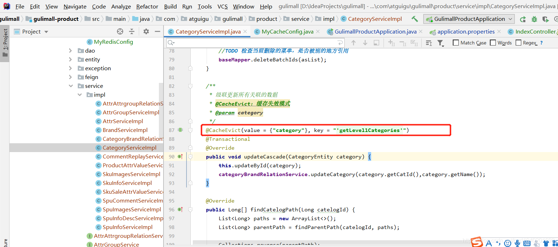This screenshot has height=247, width=558.
Task: Collapse the service folder
Action: 71,86
